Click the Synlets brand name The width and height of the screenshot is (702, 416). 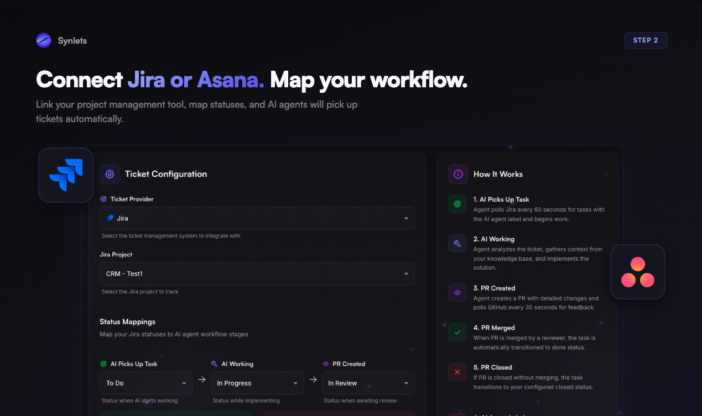click(x=72, y=40)
